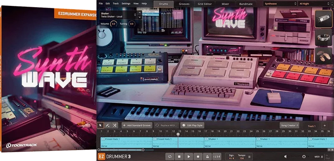Switch to the Drums tab
The width and height of the screenshot is (334, 161).
163,4
